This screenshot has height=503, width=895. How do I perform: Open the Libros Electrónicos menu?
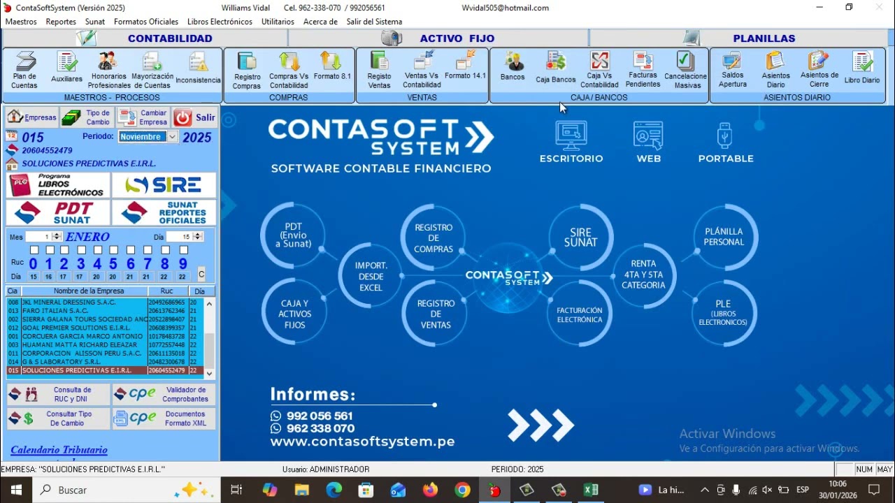[220, 22]
